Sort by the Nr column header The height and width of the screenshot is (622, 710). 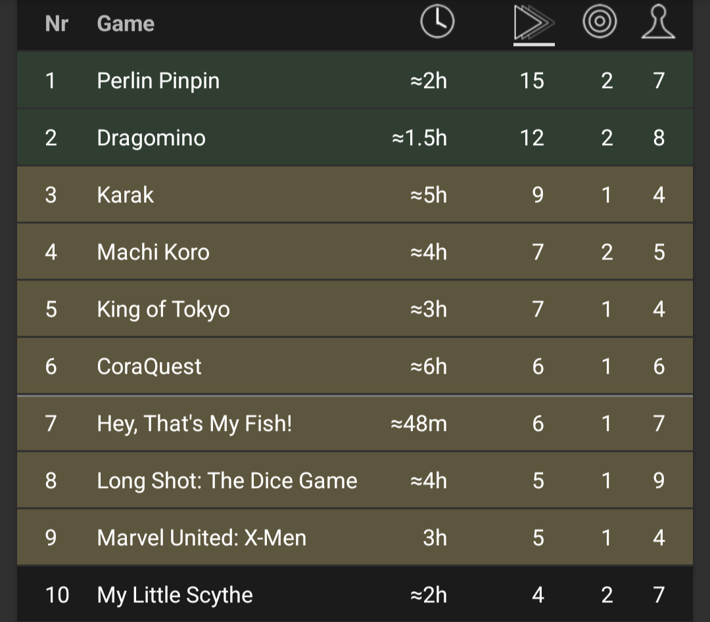(57, 24)
